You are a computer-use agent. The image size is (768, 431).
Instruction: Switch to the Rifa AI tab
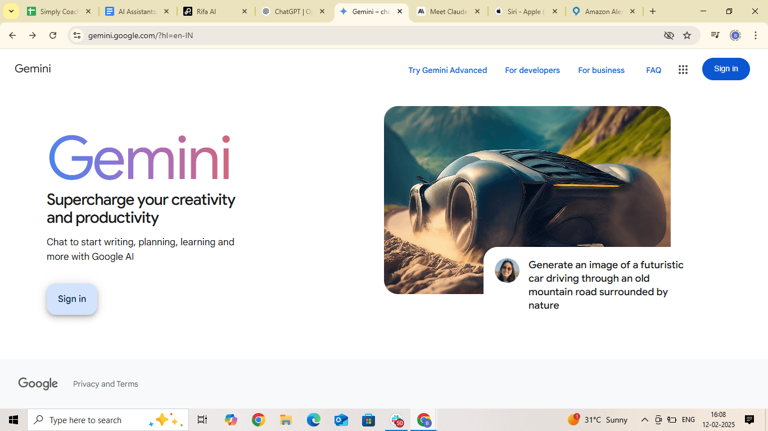point(214,11)
